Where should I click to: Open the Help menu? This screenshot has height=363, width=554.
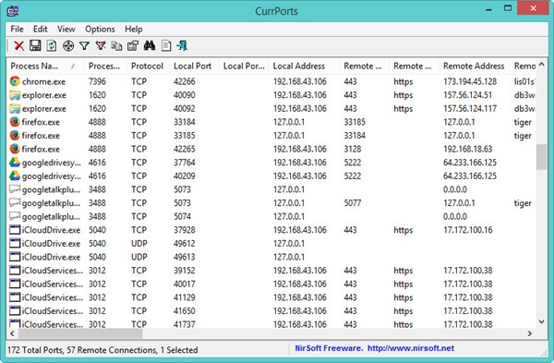pyautogui.click(x=134, y=29)
